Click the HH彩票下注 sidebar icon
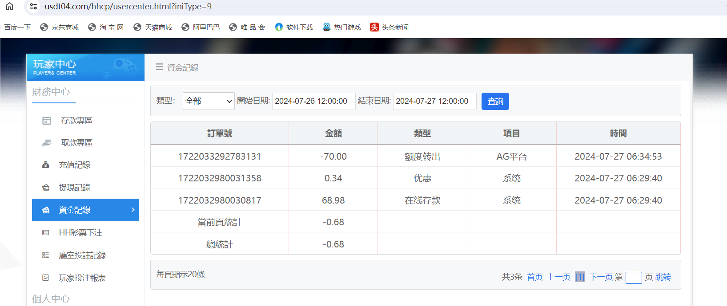The width and height of the screenshot is (727, 306). coord(45,232)
